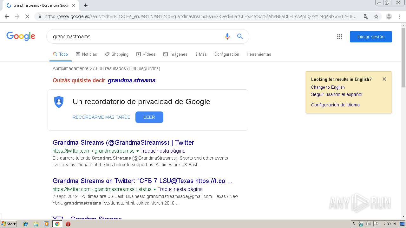Viewport: 406px width, 228px height.
Task: Close the language suggestion popup
Action: [x=384, y=79]
